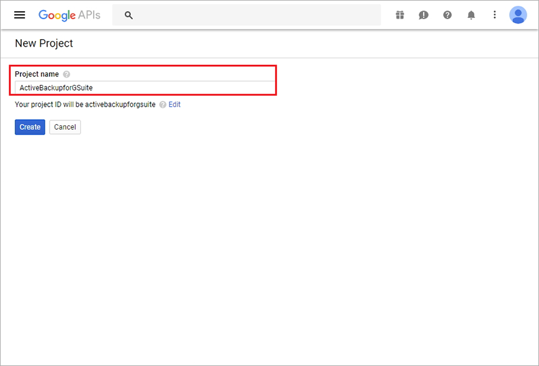
Task: Click the New Project heading
Action: click(x=44, y=43)
